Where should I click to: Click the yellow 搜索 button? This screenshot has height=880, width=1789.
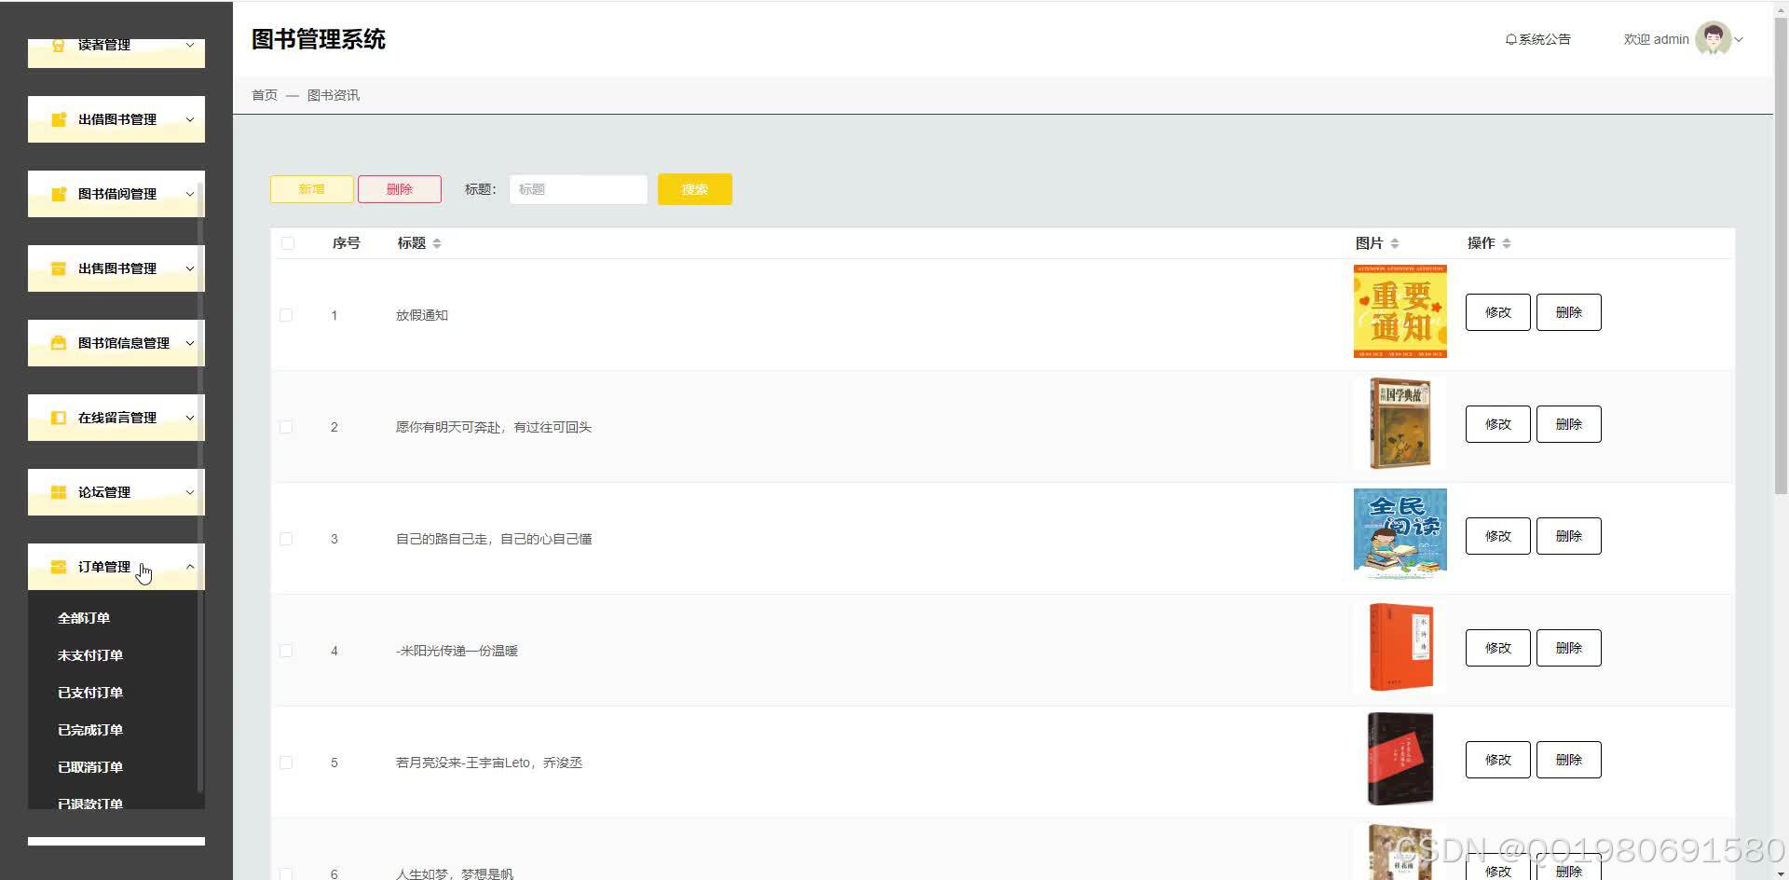point(695,189)
